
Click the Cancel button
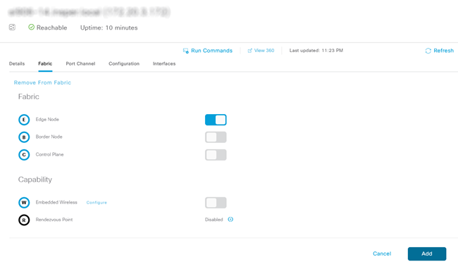(x=382, y=254)
